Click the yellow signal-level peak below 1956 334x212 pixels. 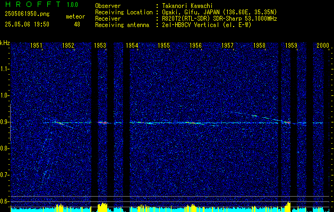(191, 208)
